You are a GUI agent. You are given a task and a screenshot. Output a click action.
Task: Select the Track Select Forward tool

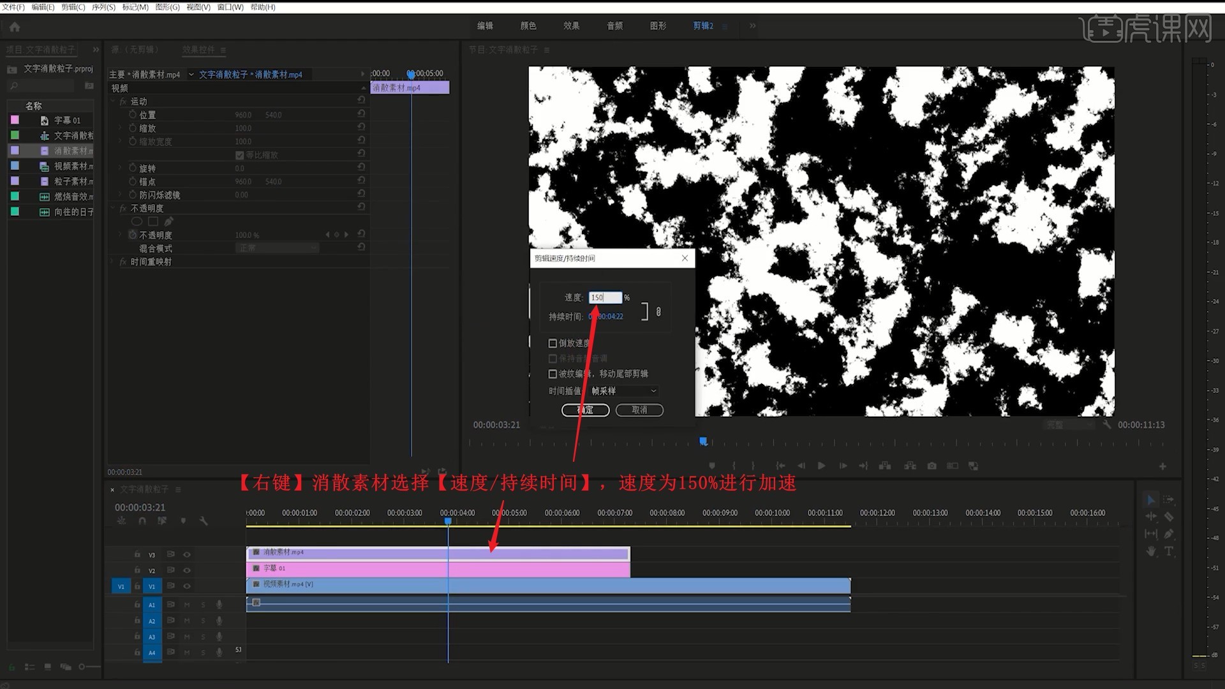(1168, 500)
